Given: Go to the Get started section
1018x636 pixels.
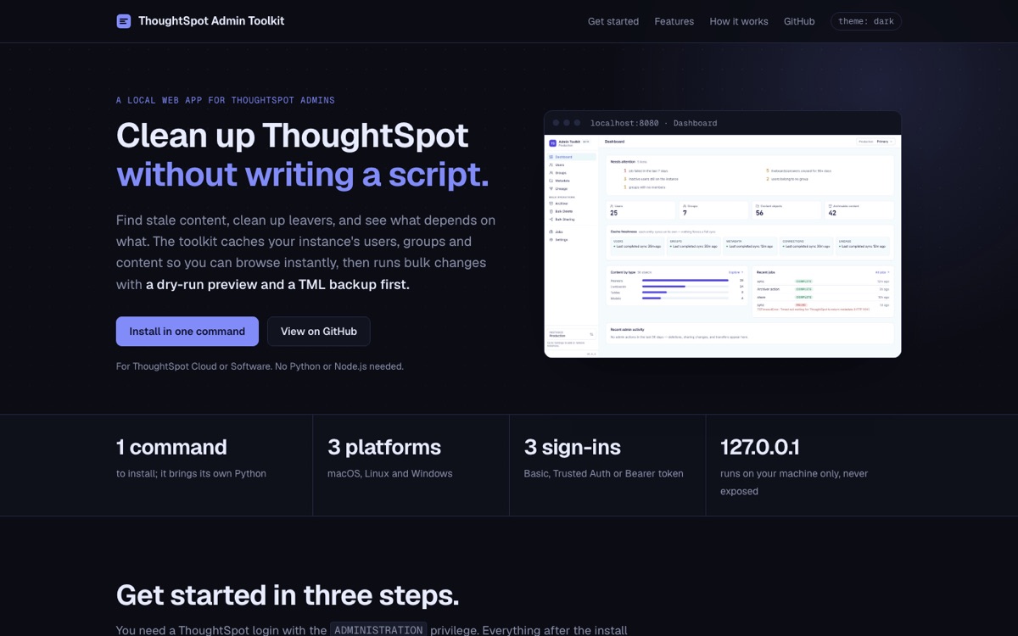Looking at the screenshot, I should click(x=613, y=21).
